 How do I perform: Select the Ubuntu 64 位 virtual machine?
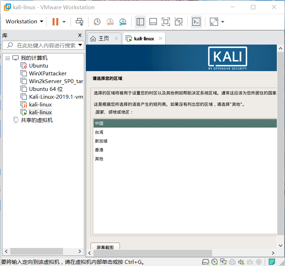(x=46, y=89)
